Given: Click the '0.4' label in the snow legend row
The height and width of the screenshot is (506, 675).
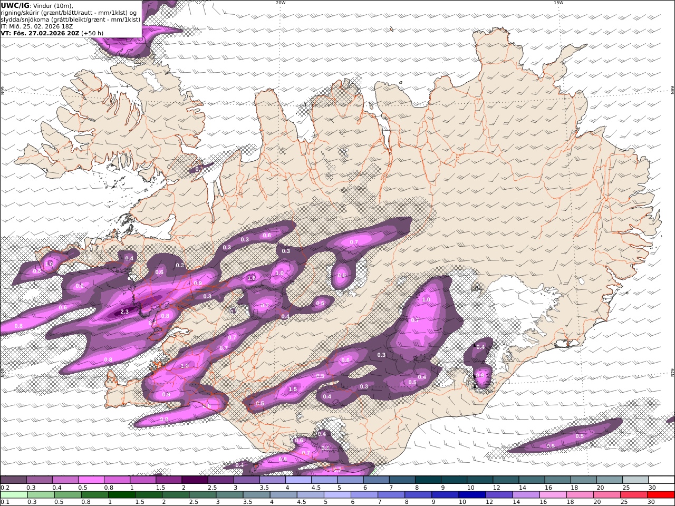Looking at the screenshot, I should tap(56, 488).
